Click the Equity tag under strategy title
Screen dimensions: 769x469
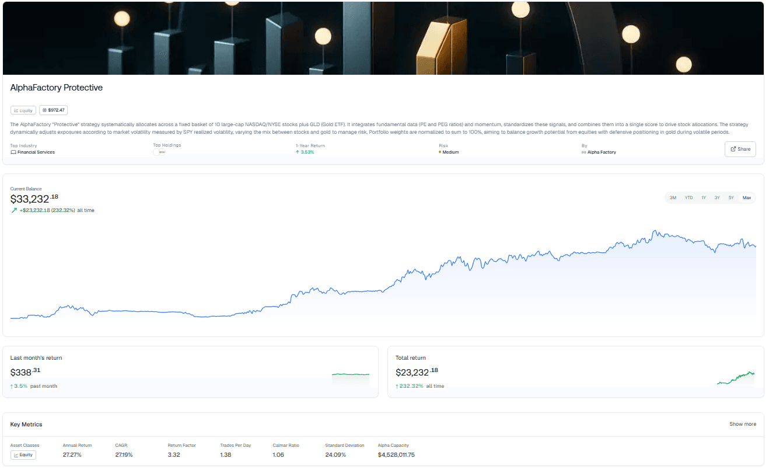click(x=23, y=110)
